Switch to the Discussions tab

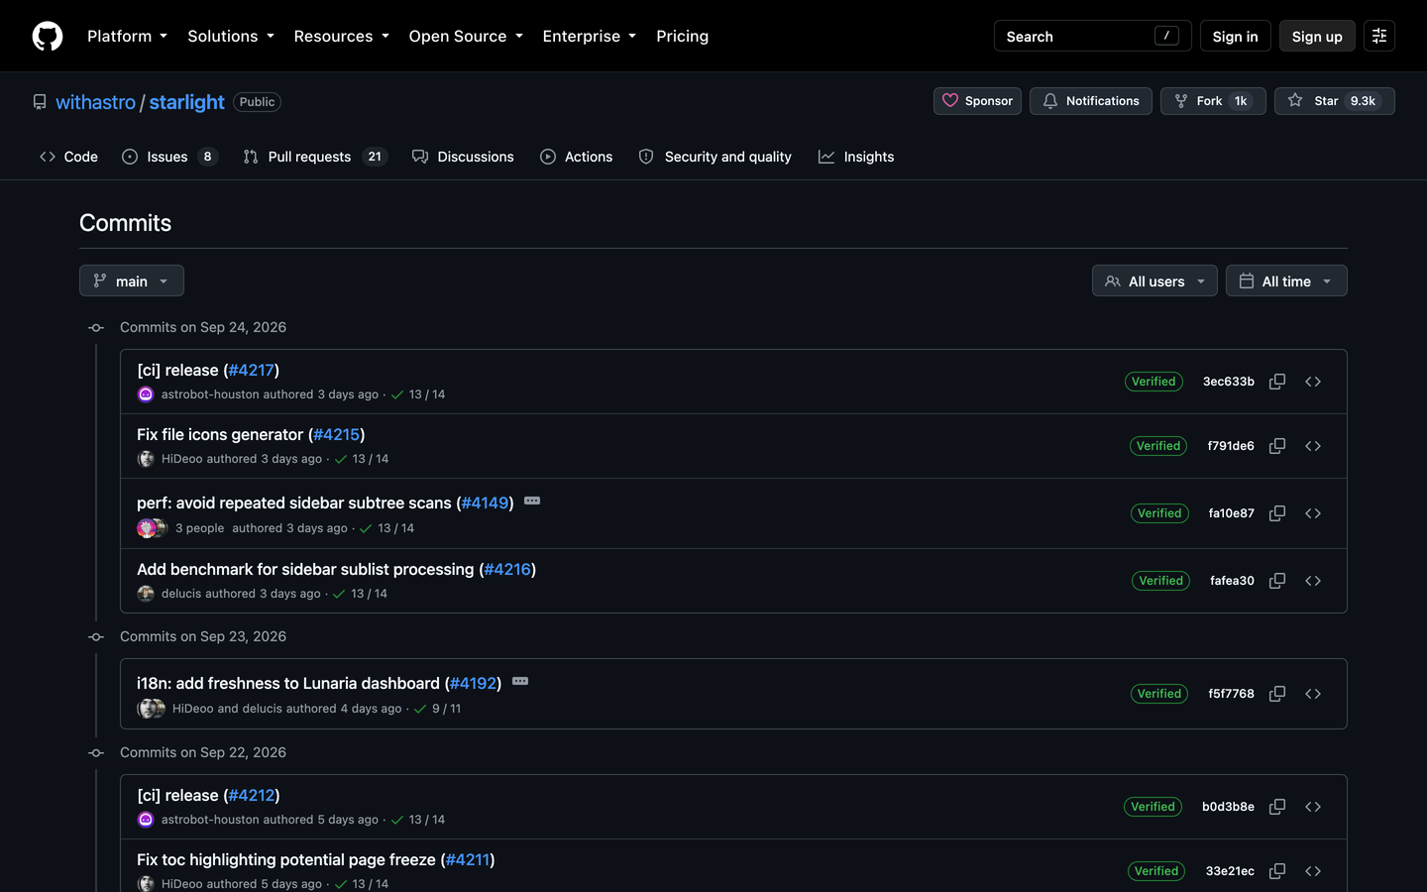463,157
